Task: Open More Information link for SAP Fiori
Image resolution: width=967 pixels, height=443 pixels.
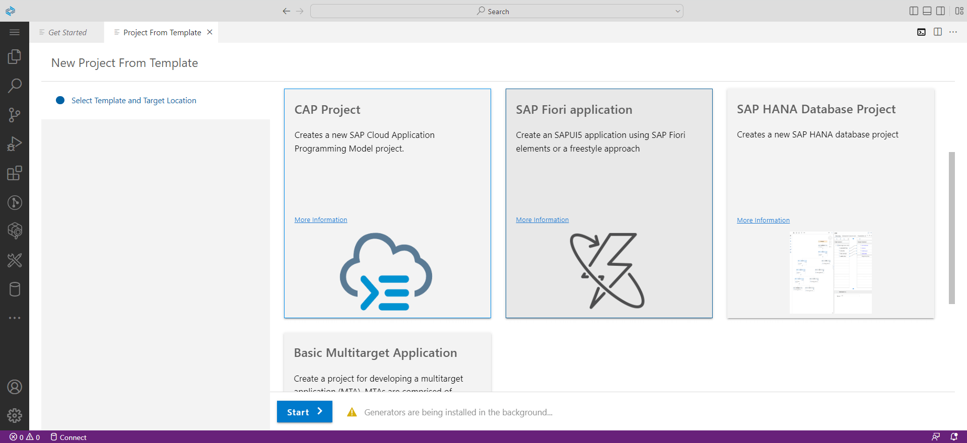Action: pyautogui.click(x=542, y=220)
